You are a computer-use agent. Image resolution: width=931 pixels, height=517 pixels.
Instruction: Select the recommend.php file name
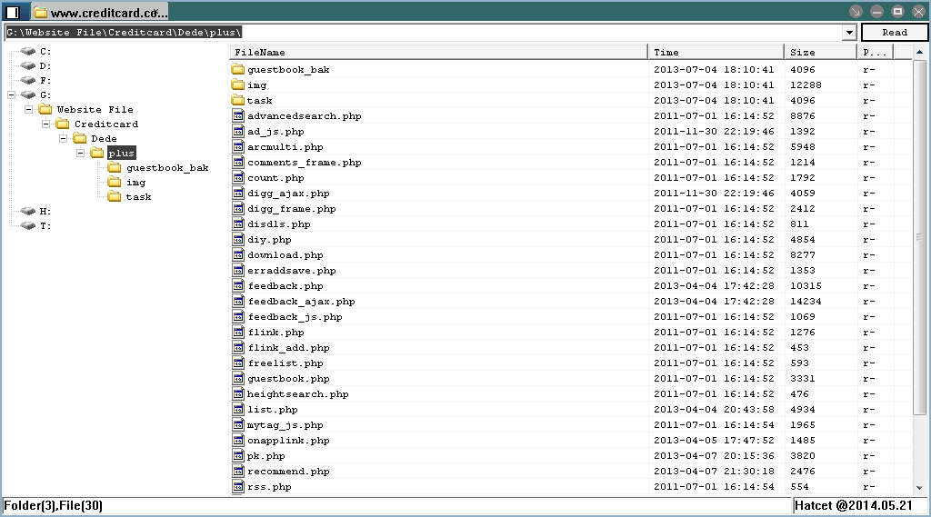tap(288, 472)
